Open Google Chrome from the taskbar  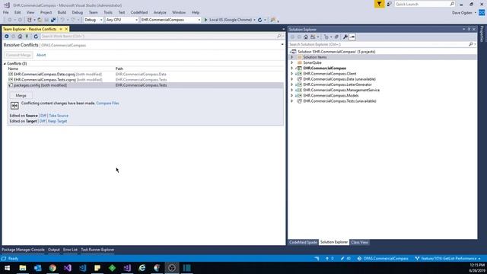53,268
